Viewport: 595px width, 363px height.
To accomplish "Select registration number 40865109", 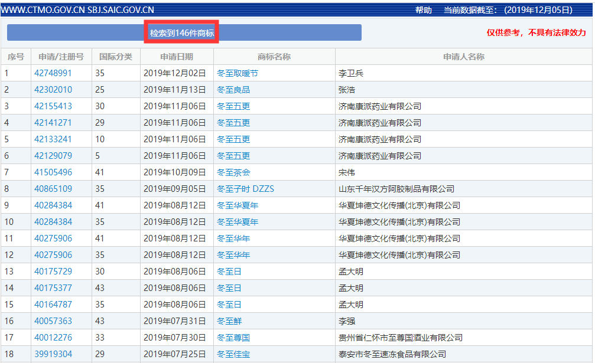I will pos(53,189).
